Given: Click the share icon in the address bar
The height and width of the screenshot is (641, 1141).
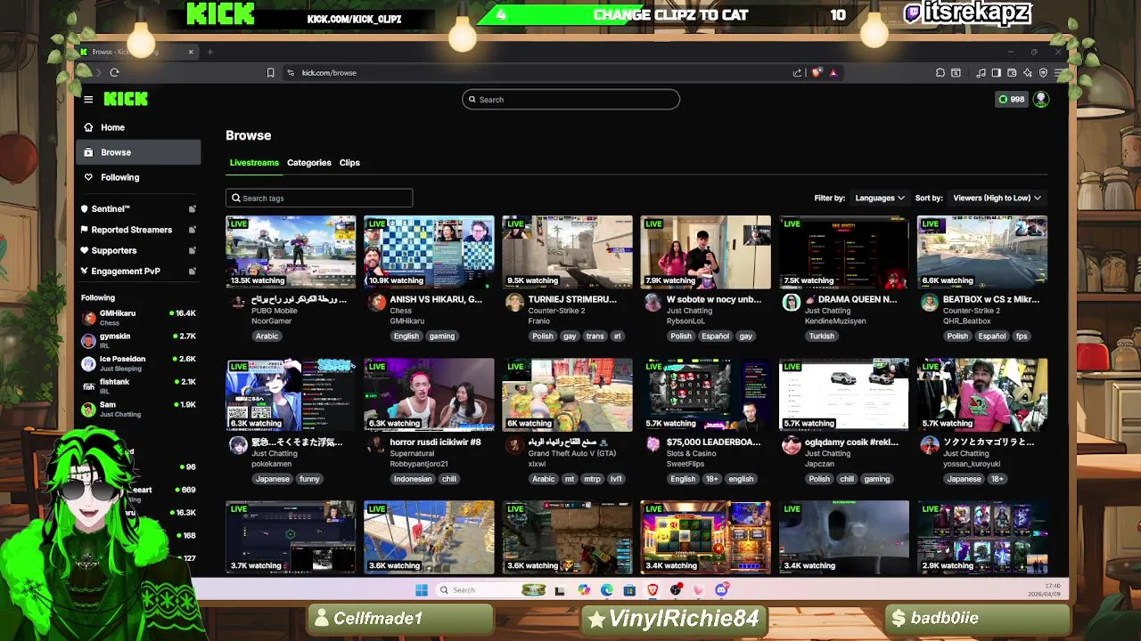Looking at the screenshot, I should point(797,73).
